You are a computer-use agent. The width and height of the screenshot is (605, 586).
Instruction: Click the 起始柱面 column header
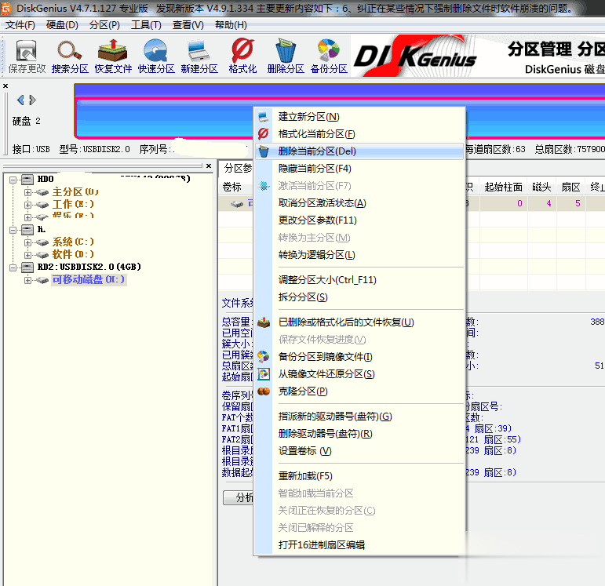pos(503,187)
